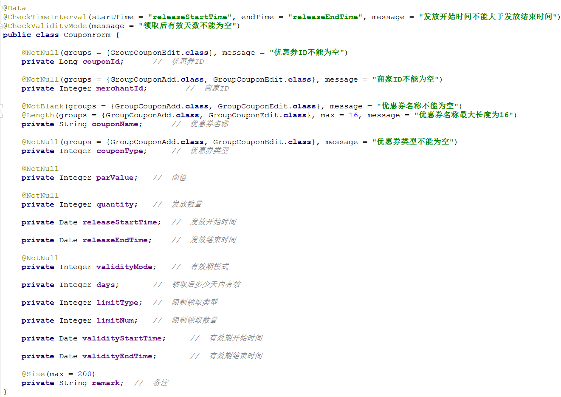Click the @Size annotation
The image size is (561, 397).
[x=33, y=374]
